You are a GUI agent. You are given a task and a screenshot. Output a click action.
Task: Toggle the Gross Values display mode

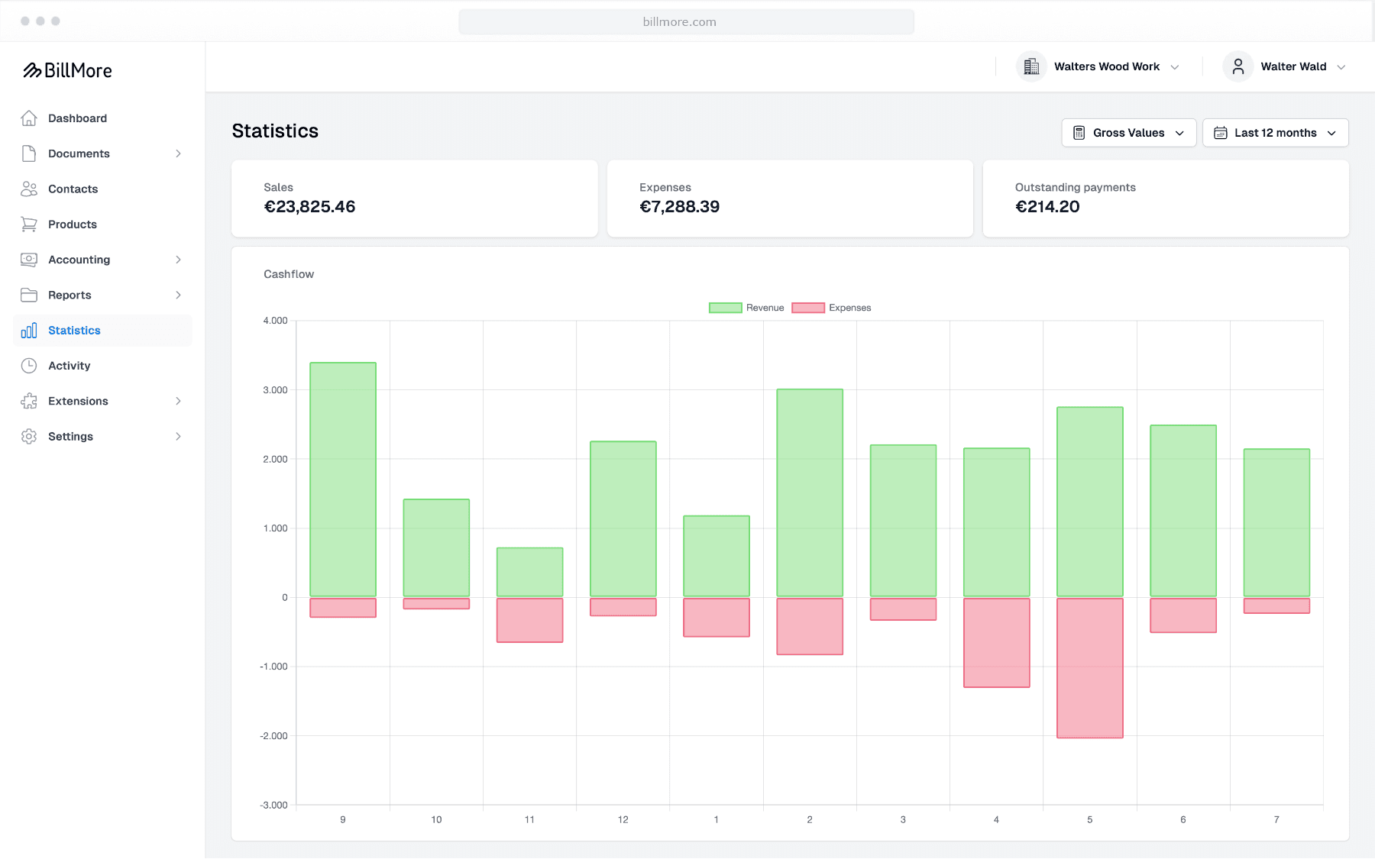(1128, 132)
